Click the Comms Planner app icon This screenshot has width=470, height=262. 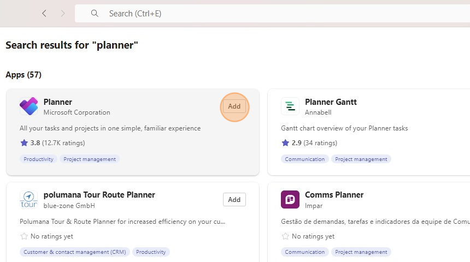pyautogui.click(x=290, y=199)
